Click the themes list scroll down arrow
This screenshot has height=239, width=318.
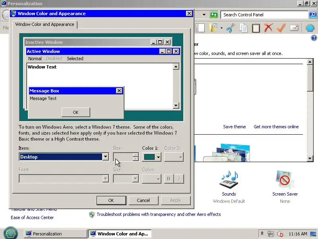click(310, 158)
